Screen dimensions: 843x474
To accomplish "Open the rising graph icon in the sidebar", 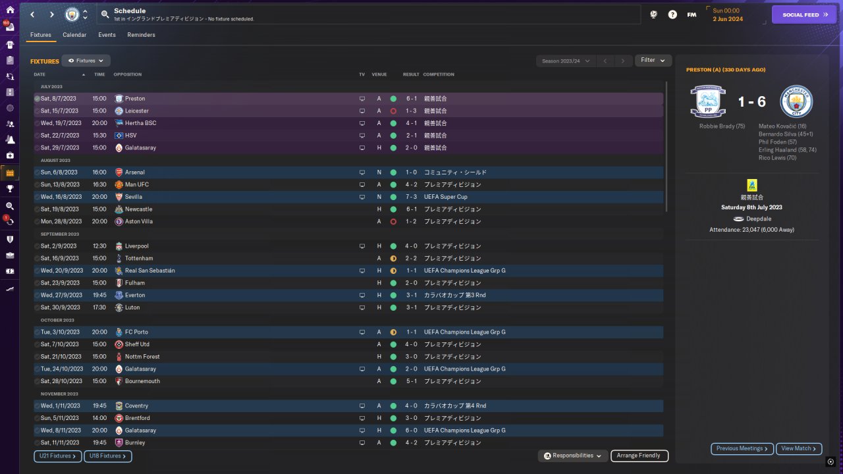I will pyautogui.click(x=10, y=288).
